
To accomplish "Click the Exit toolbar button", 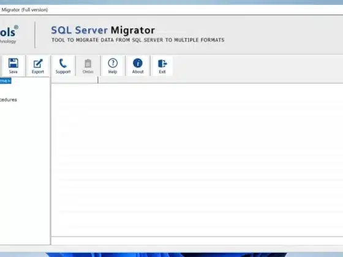I will pos(162,66).
